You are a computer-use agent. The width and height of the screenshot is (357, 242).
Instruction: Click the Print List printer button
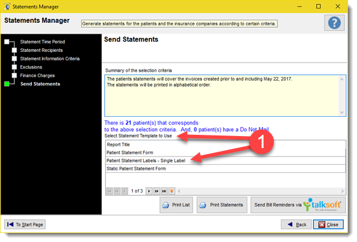tap(176, 205)
